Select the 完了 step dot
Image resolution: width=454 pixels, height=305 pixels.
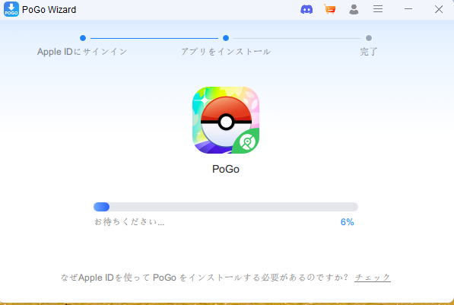(x=369, y=38)
